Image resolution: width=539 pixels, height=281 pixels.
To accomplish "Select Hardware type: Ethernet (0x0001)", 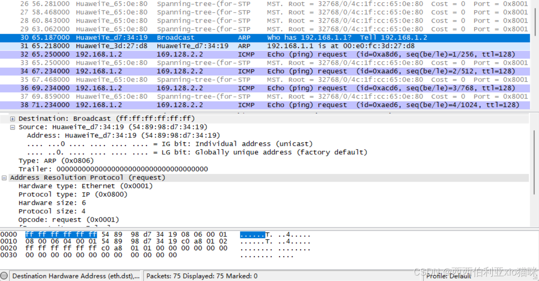I will point(85,186).
